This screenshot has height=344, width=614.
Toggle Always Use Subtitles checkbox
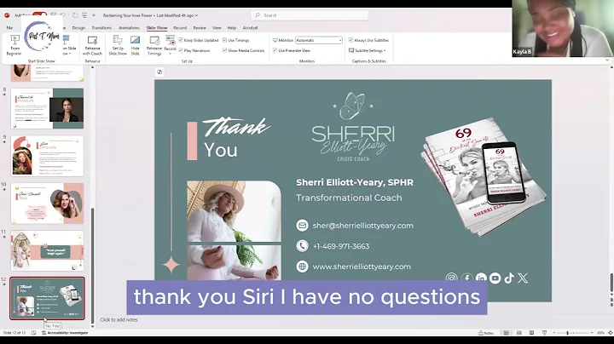(x=350, y=40)
